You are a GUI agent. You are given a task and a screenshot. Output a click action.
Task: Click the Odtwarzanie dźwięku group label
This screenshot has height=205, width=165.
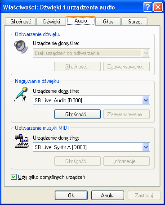[38, 34]
